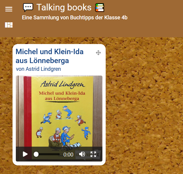Switch layout with the grid view icon

pyautogui.click(x=9, y=25)
